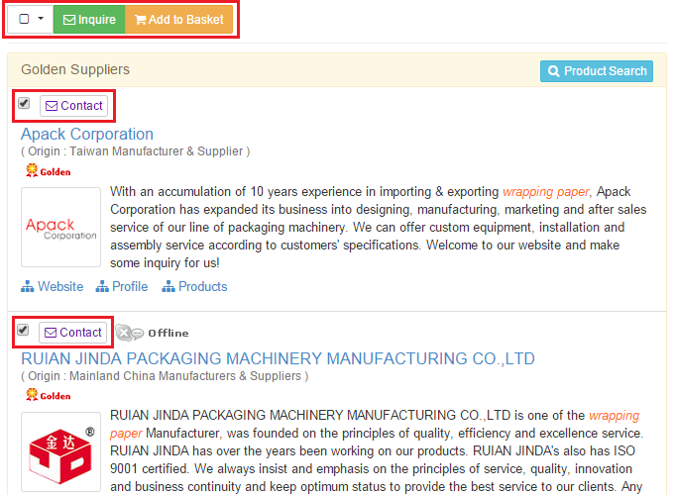Uncheck the Apack Corporation checkbox
The image size is (674, 495).
(x=24, y=104)
